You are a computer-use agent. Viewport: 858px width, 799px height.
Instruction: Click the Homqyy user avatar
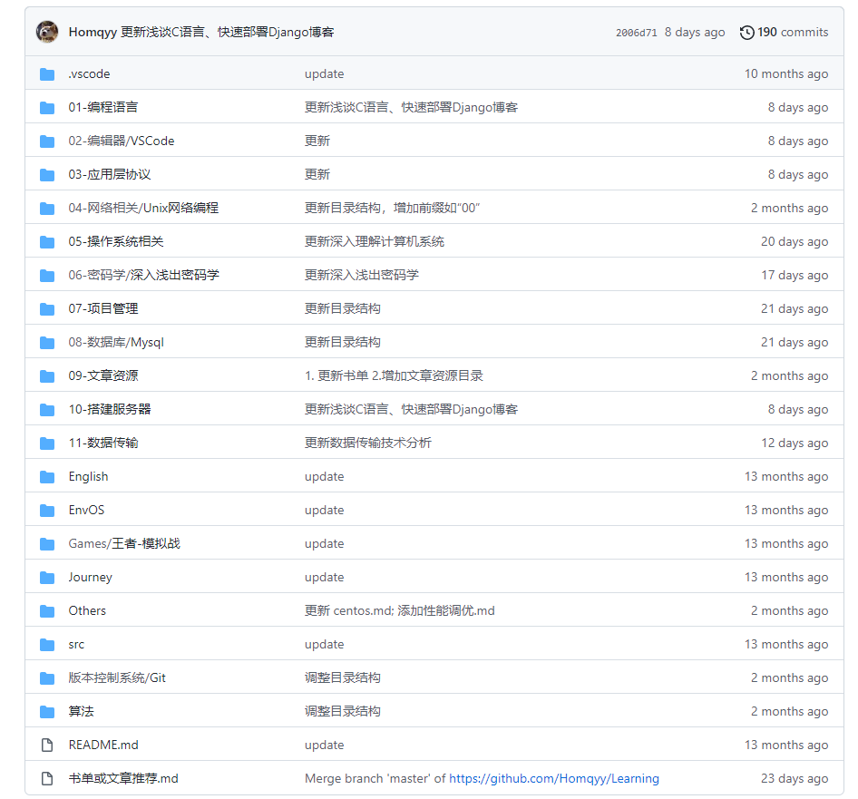coord(47,32)
